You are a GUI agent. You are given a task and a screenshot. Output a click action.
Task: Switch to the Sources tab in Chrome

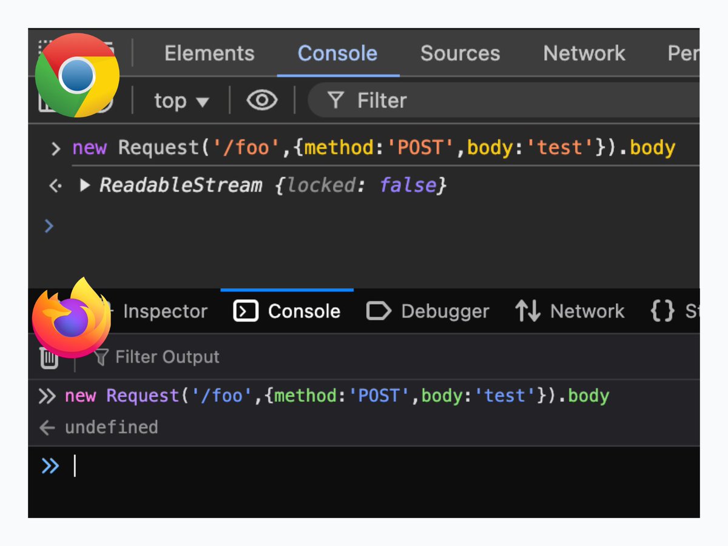pos(460,53)
